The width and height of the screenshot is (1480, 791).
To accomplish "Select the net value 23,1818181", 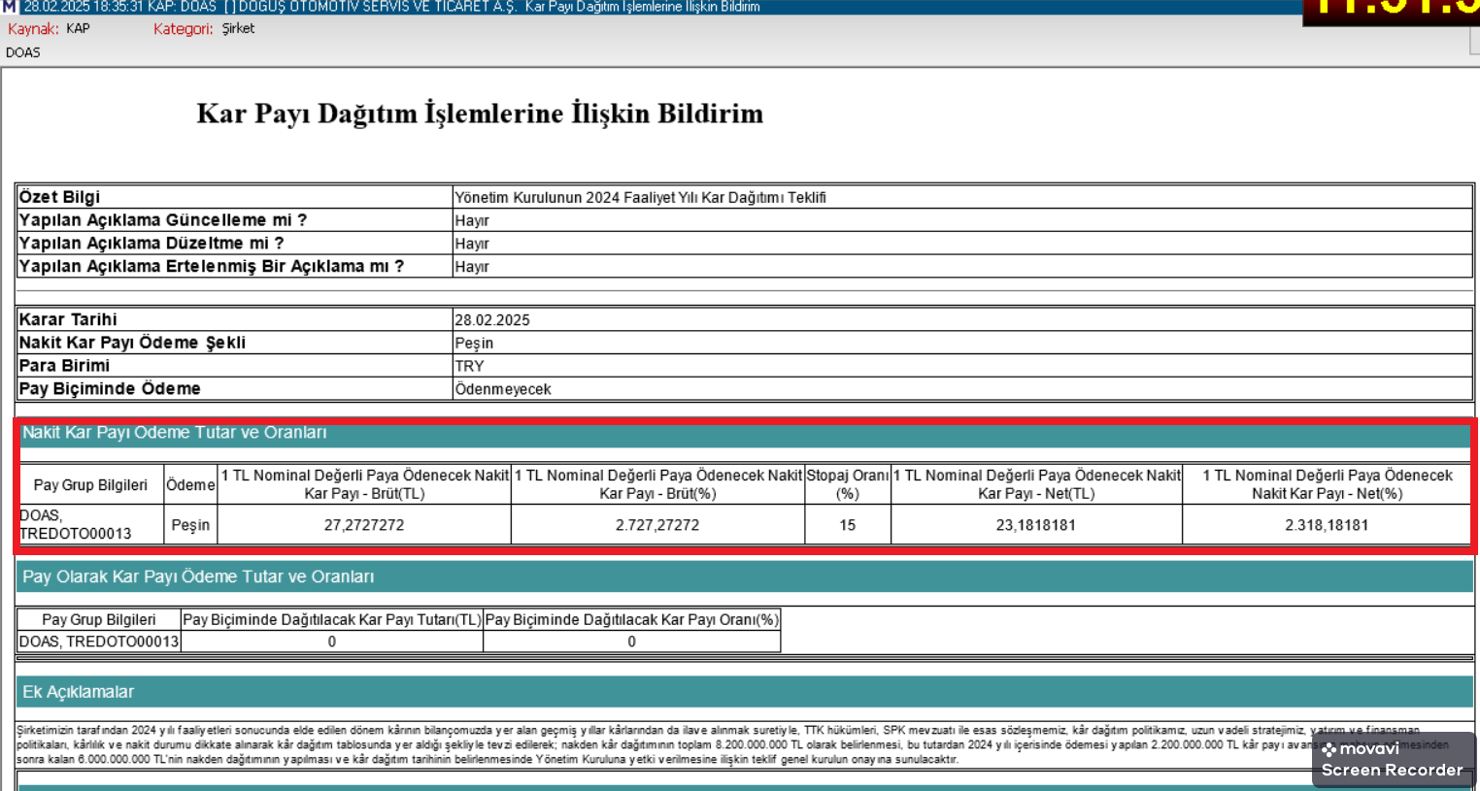I will click(x=1036, y=525).
